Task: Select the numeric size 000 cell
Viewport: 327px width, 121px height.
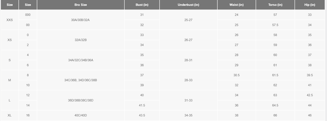Action: click(28, 15)
